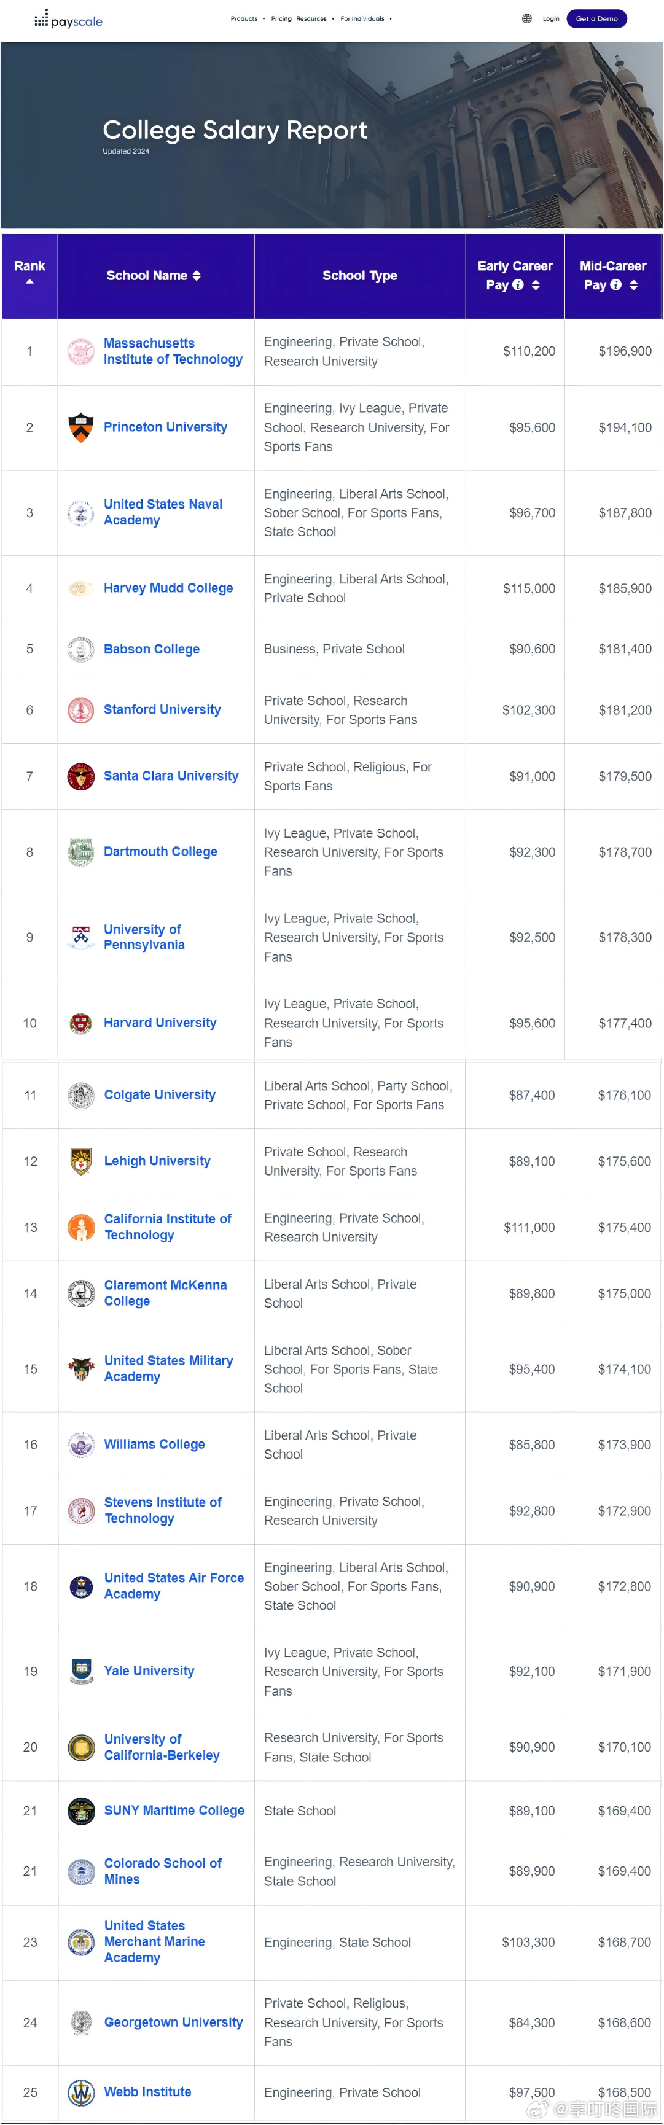Click the Mid-Career Pay info icon
The height and width of the screenshot is (2125, 664).
(615, 284)
